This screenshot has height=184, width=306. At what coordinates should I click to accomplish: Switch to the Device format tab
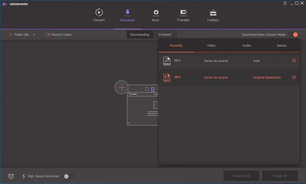point(282,45)
